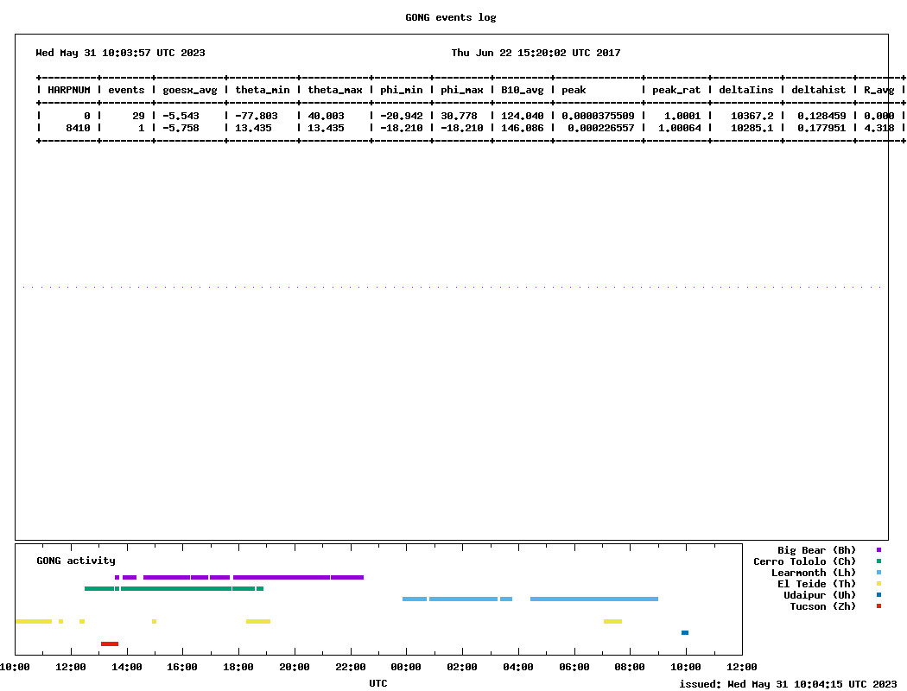907x691 pixels.
Task: Click the events column header
Action: [x=126, y=90]
